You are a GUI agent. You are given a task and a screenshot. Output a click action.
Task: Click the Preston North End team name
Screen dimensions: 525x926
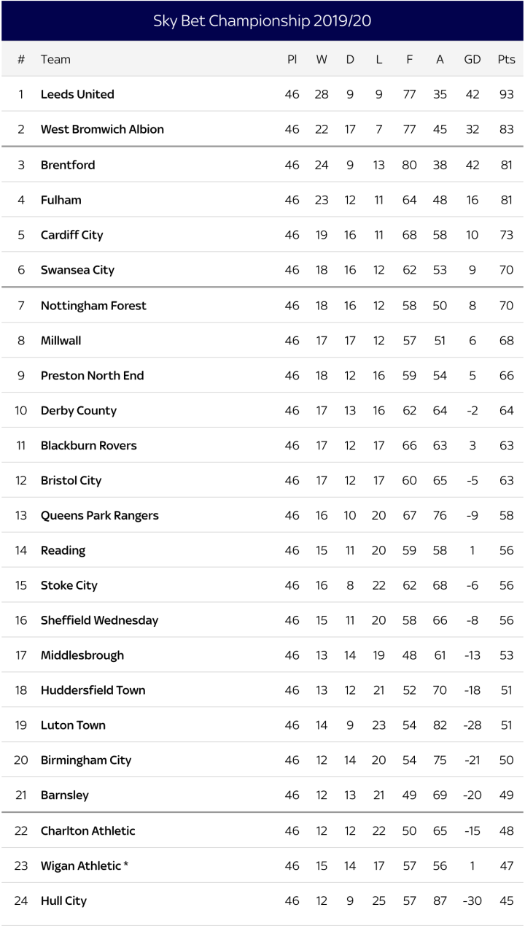point(93,376)
